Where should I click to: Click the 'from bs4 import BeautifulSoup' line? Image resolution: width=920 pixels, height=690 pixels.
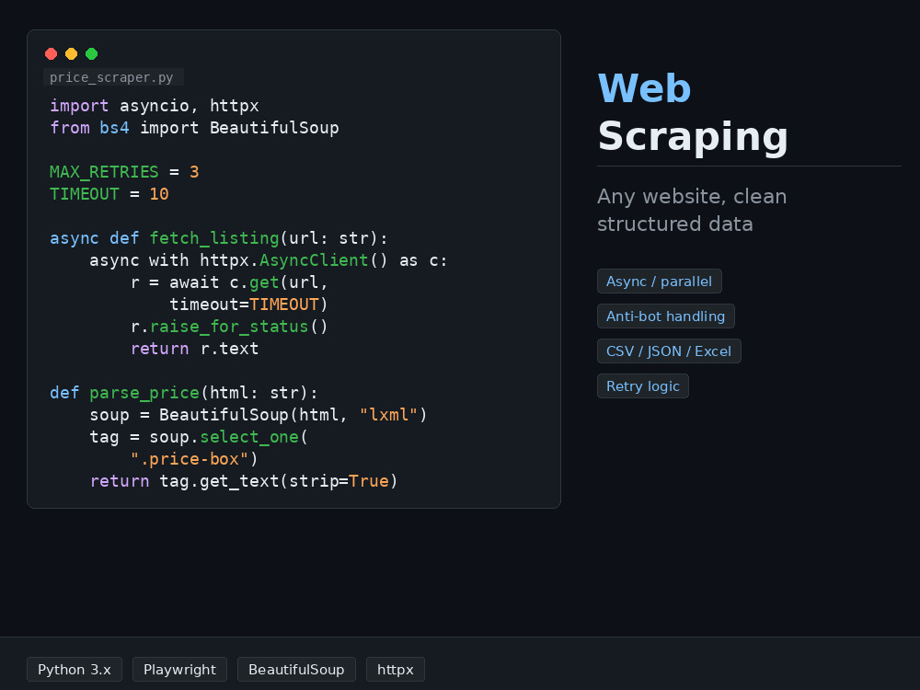tap(194, 128)
